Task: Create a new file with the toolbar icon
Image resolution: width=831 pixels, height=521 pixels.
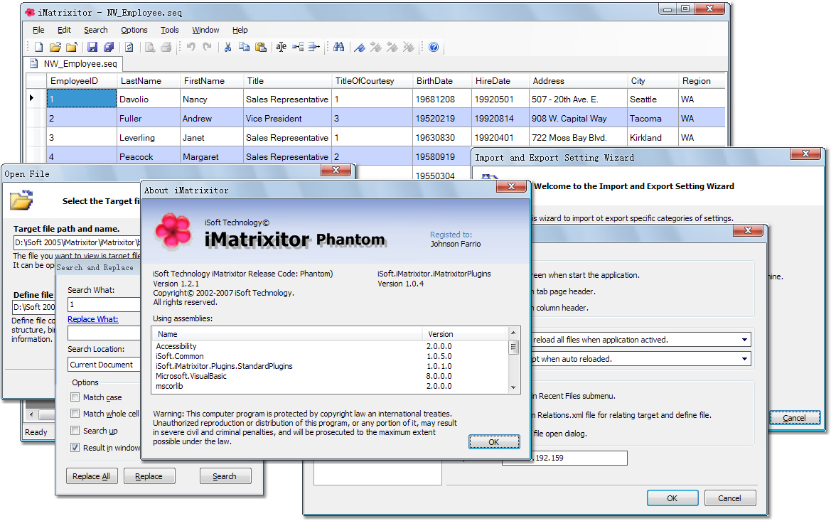Action: click(38, 47)
